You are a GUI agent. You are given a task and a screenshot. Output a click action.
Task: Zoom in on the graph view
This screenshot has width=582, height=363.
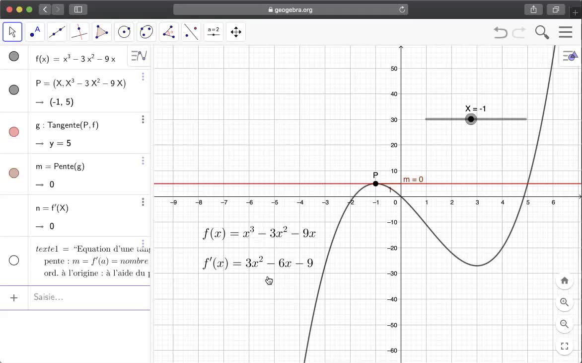point(564,302)
